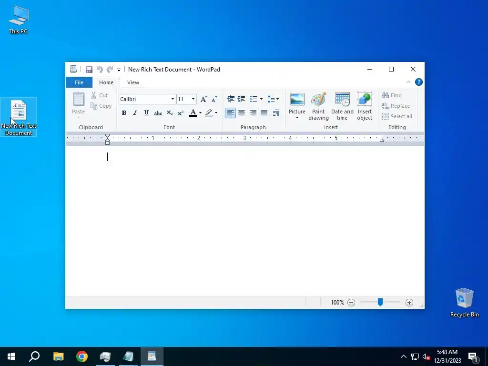Open the text color dropdown arrow
The image size is (488, 366).
[201, 112]
